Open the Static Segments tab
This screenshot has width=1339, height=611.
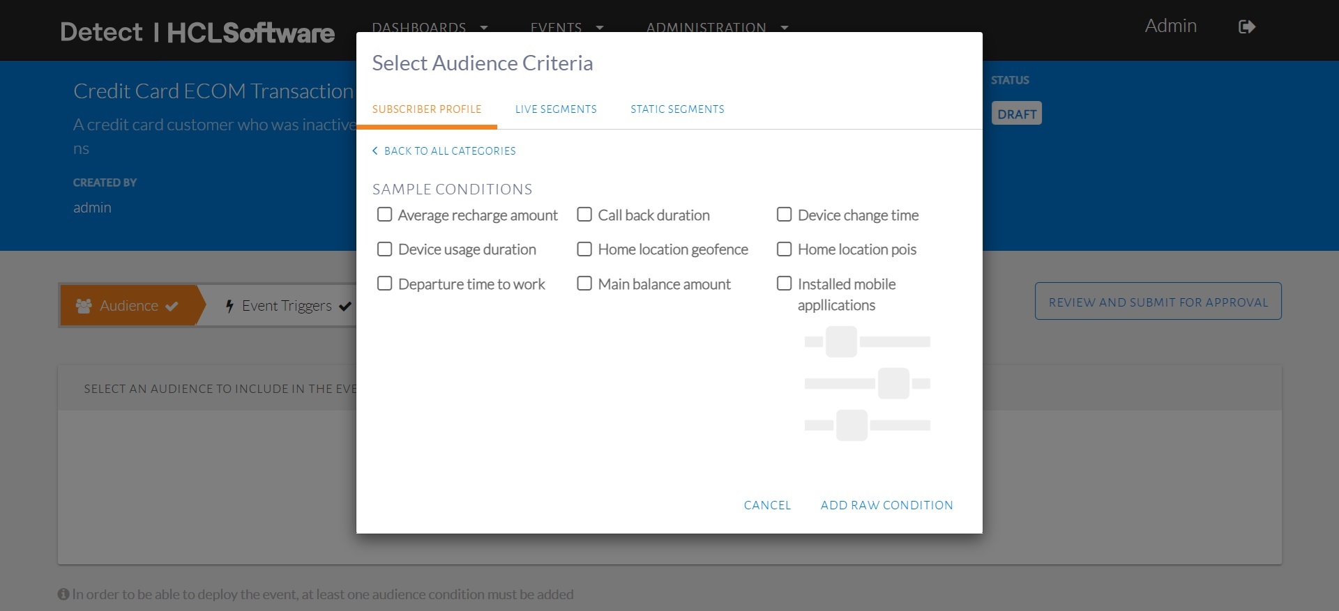pos(677,109)
